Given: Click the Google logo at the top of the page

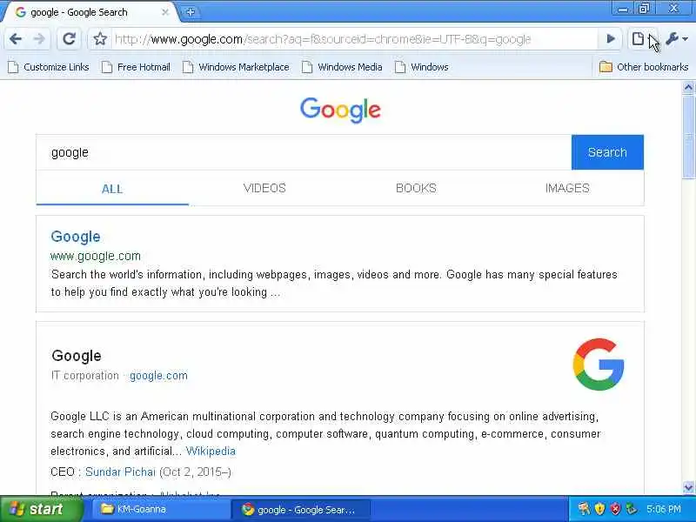Looking at the screenshot, I should coord(340,110).
